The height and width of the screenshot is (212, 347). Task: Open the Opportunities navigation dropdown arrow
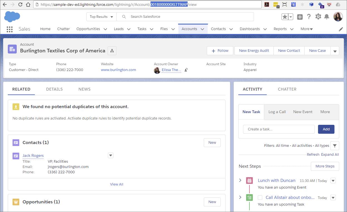pyautogui.click(x=105, y=29)
